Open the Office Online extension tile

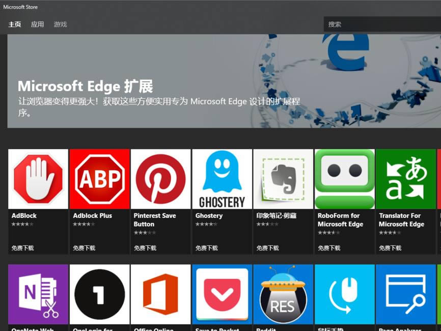coord(160,294)
